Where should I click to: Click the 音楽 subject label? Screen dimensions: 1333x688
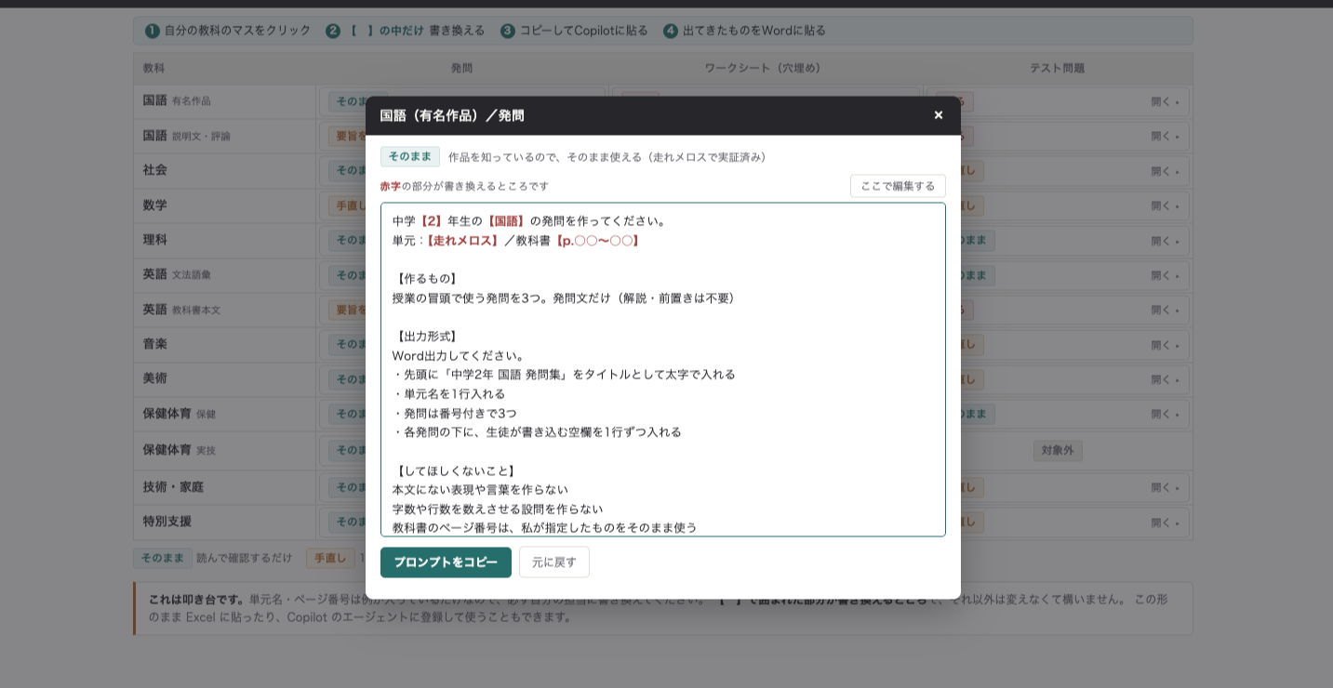tap(155, 344)
